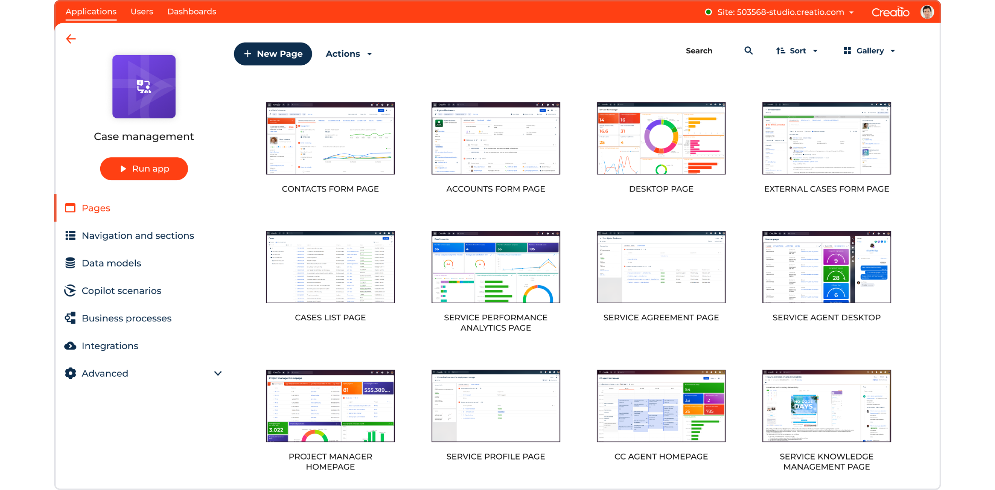Viewport: 995px width, 490px height.
Task: Select Navigation and sections in sidebar
Action: [x=138, y=235]
